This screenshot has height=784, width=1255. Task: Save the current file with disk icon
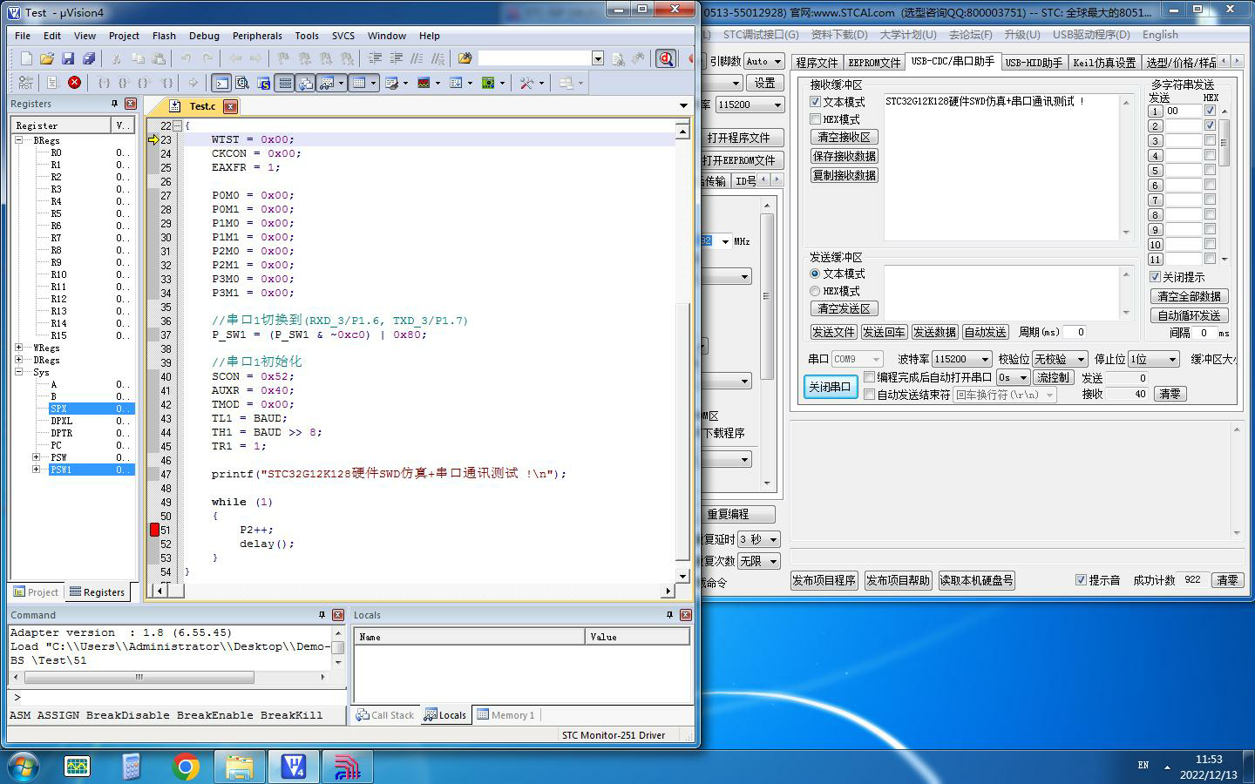[68, 58]
